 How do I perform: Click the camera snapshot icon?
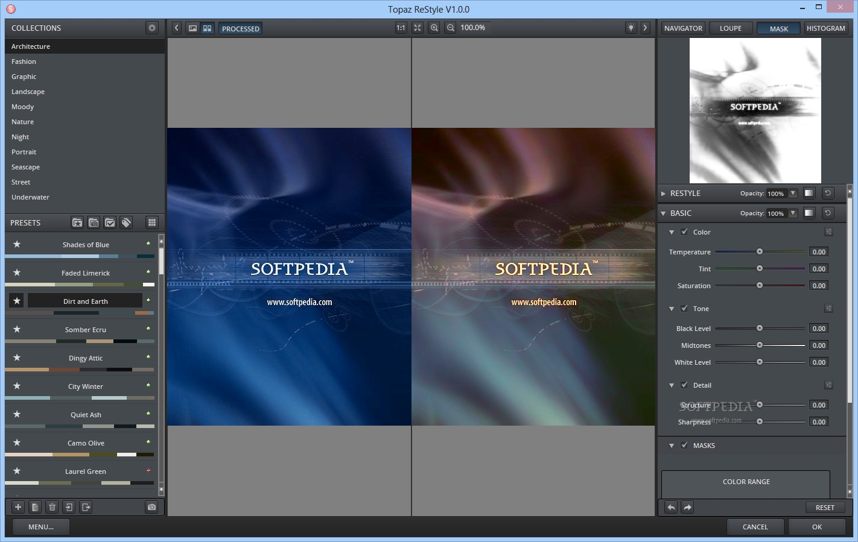pyautogui.click(x=152, y=507)
